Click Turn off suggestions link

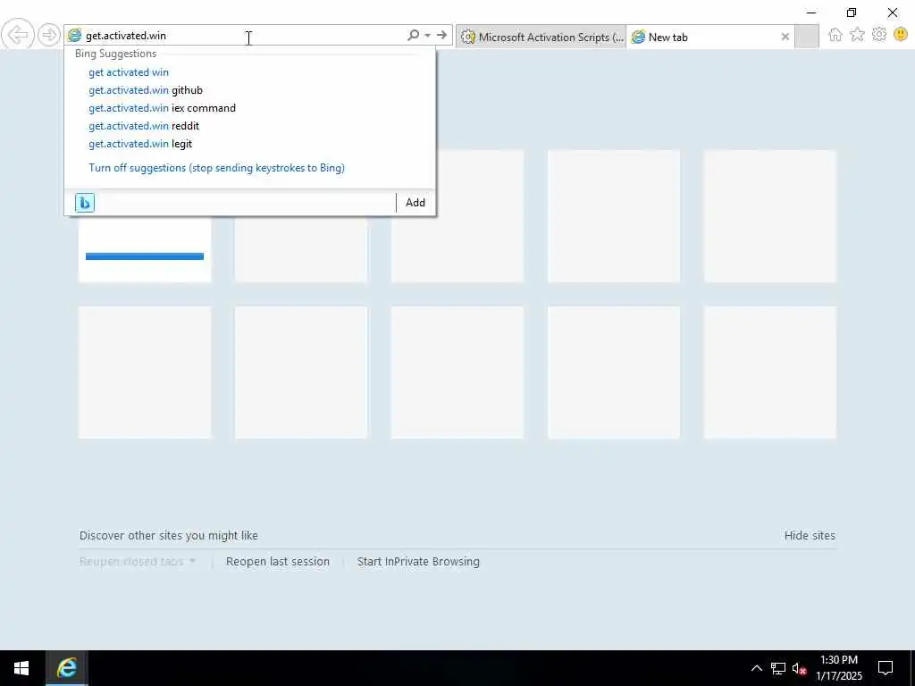click(x=216, y=168)
